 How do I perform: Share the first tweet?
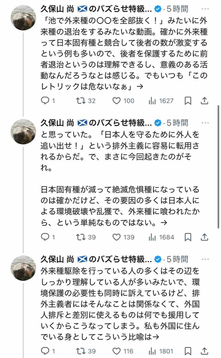pos(205,101)
